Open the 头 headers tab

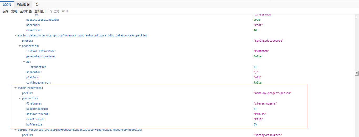pyautogui.click(x=37, y=4)
